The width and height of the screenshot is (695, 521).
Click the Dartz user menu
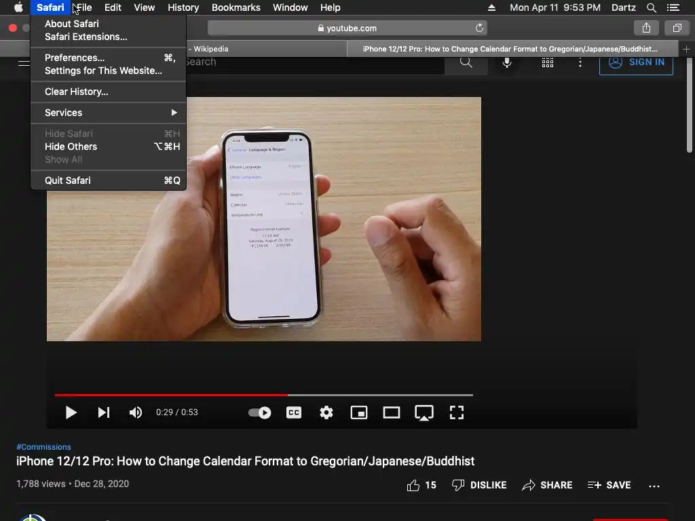(x=623, y=7)
